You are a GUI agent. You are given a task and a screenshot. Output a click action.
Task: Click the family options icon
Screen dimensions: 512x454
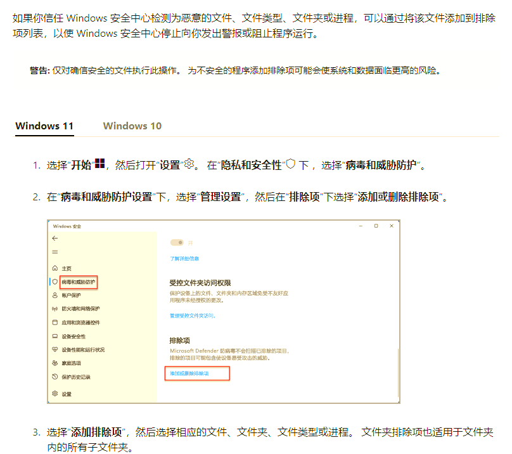point(55,363)
